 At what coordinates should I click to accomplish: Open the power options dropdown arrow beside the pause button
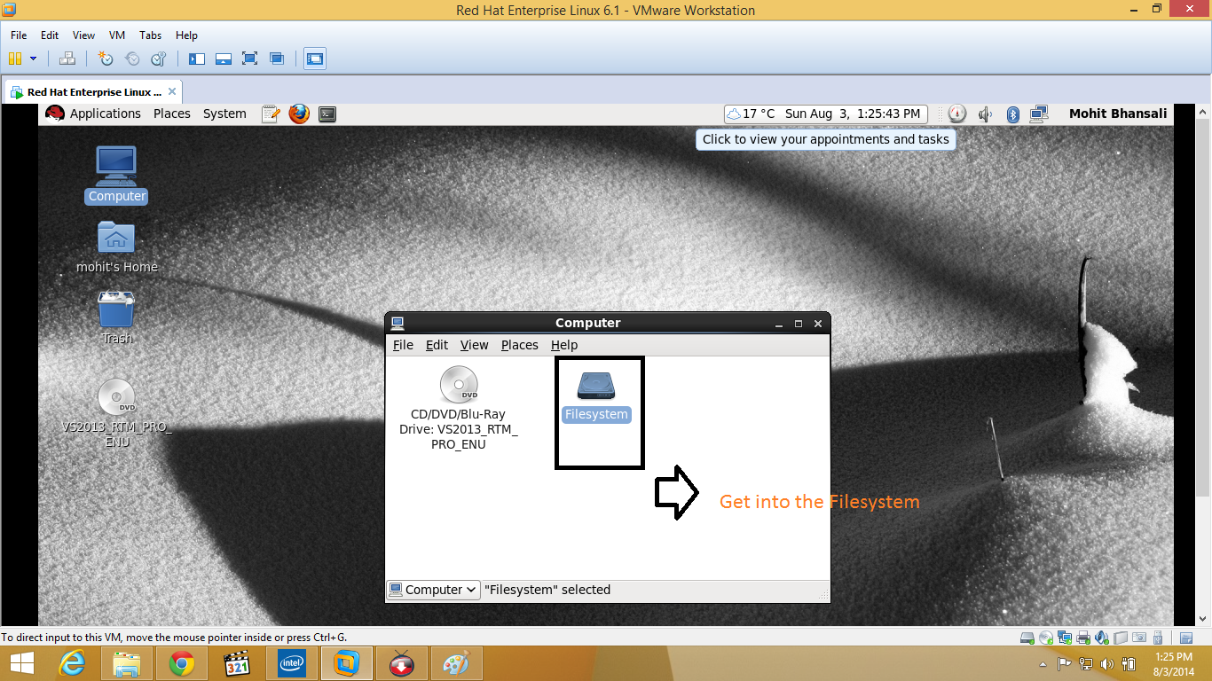[x=34, y=59]
